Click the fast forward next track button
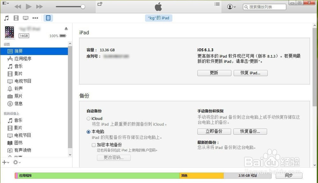 (39, 7)
